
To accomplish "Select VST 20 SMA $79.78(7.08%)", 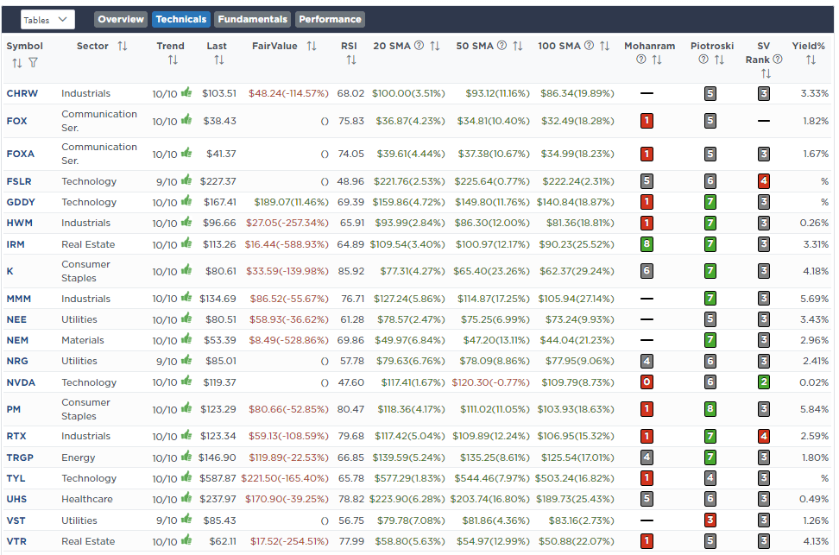I will [411, 520].
